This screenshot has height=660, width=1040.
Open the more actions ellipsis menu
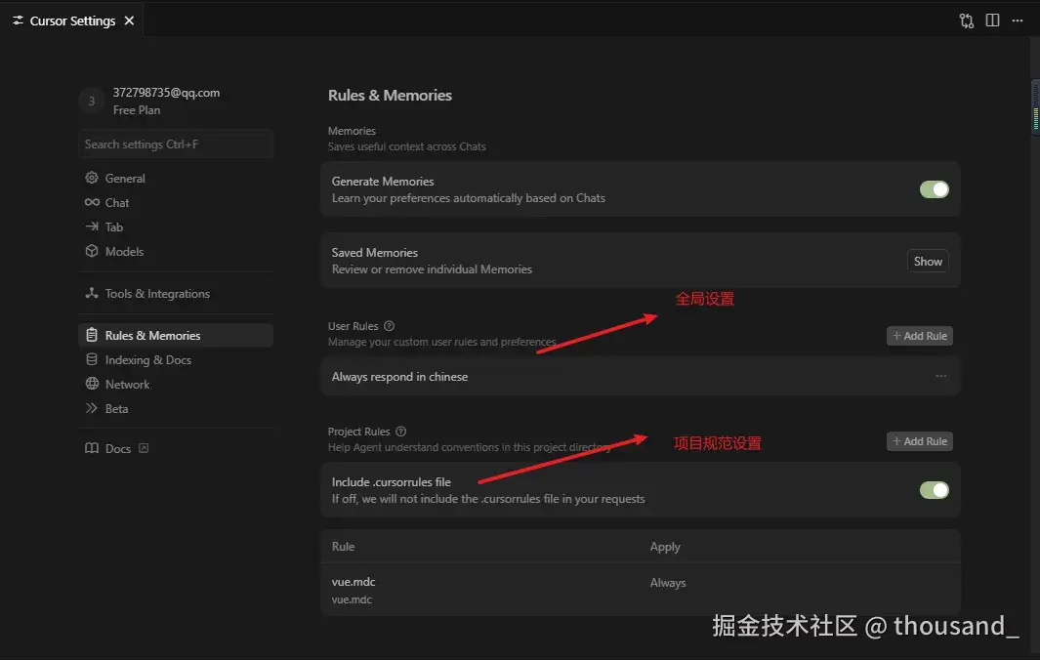click(x=1018, y=21)
